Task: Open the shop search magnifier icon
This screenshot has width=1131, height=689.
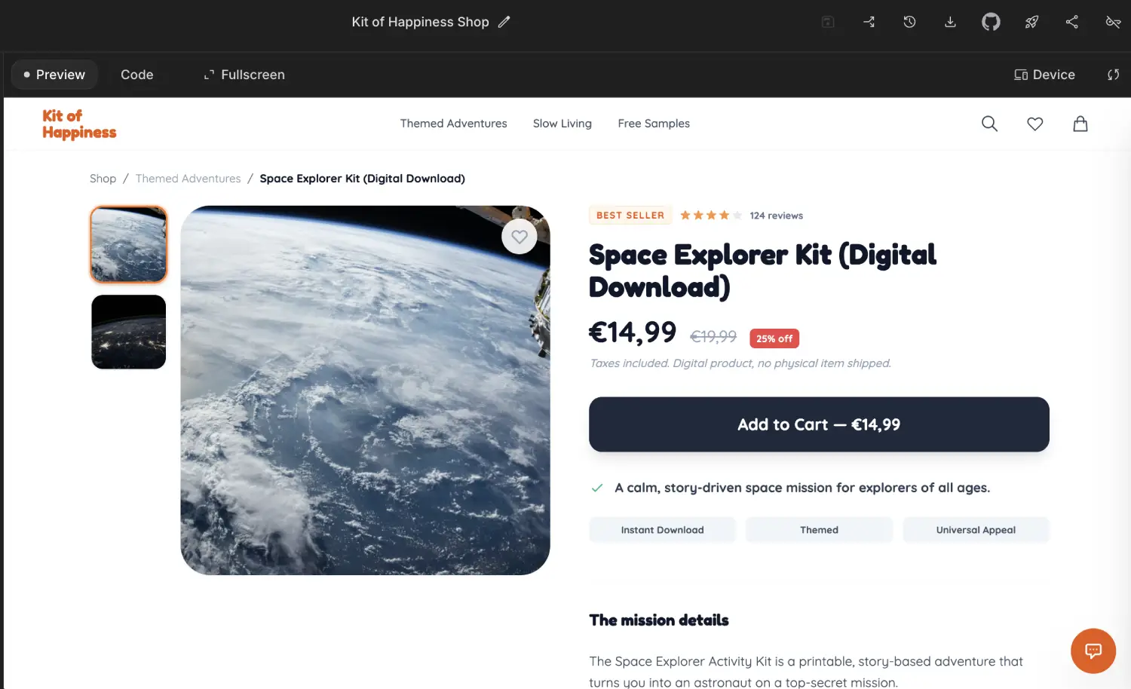Action: [989, 124]
